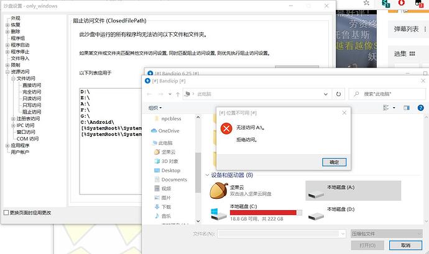This screenshot has width=429, height=254.
Task: Click the 打开(O) button
Action: [367, 245]
